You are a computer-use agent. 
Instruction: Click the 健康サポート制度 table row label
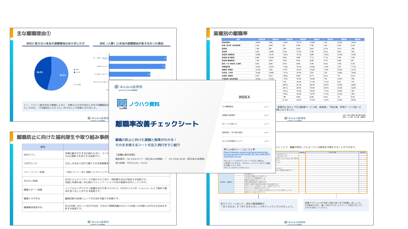pos(33,190)
